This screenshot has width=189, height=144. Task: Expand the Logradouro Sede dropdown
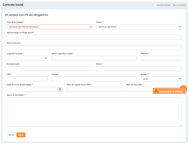pyautogui.click(x=27, y=58)
